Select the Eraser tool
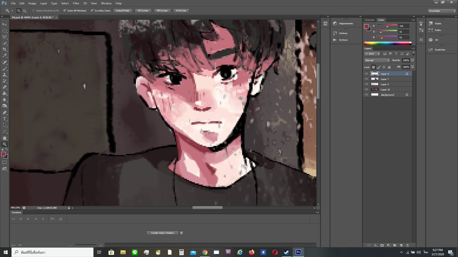 (x=5, y=87)
